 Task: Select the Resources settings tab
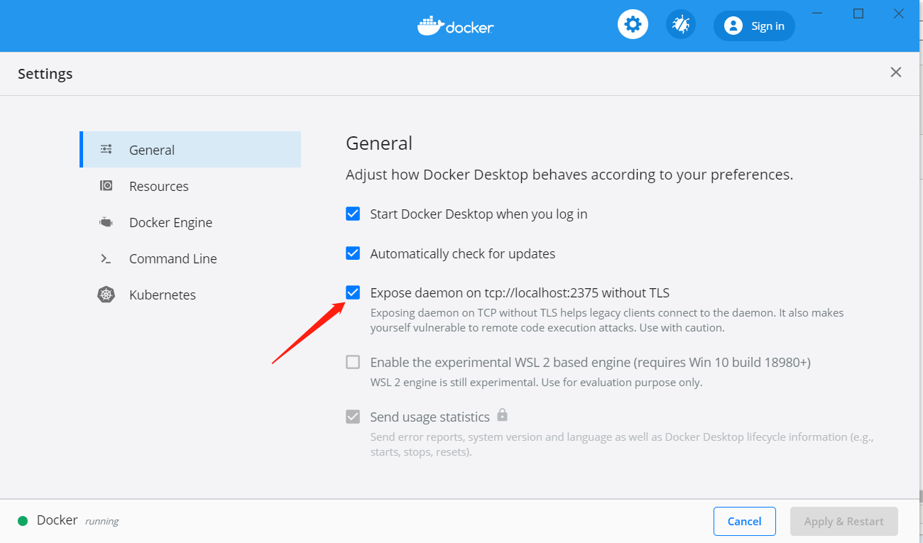[159, 186]
